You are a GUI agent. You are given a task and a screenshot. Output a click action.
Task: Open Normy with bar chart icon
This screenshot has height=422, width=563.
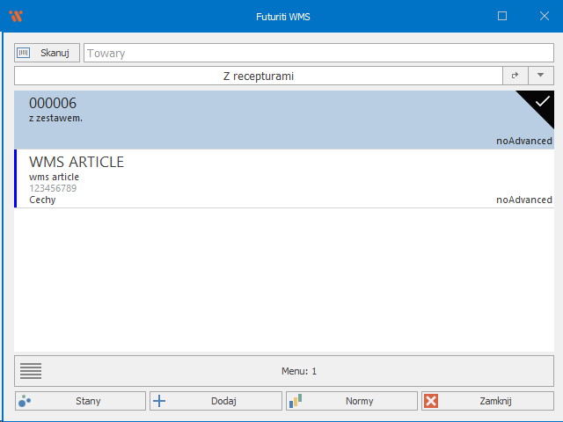(x=350, y=401)
